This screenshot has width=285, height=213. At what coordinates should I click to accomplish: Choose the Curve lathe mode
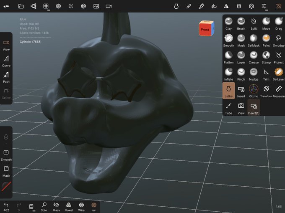[6, 61]
